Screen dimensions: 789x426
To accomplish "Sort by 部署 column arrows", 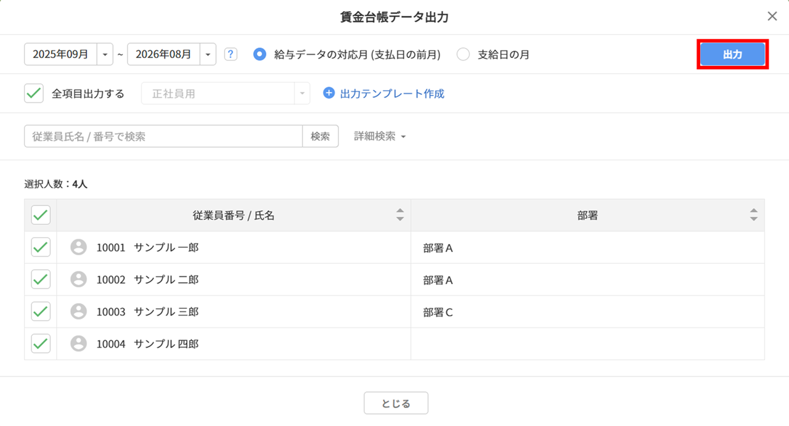I will pos(753,215).
